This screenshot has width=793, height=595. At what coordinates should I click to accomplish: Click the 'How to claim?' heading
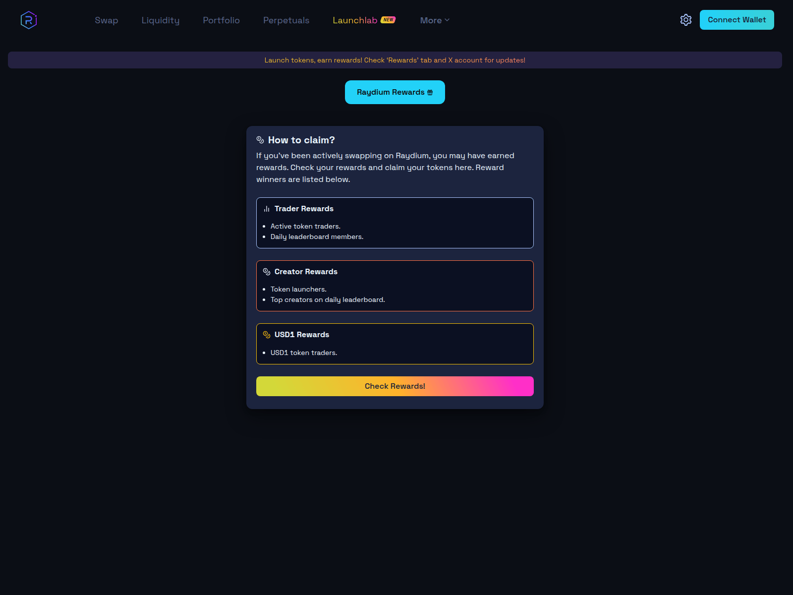click(x=301, y=140)
